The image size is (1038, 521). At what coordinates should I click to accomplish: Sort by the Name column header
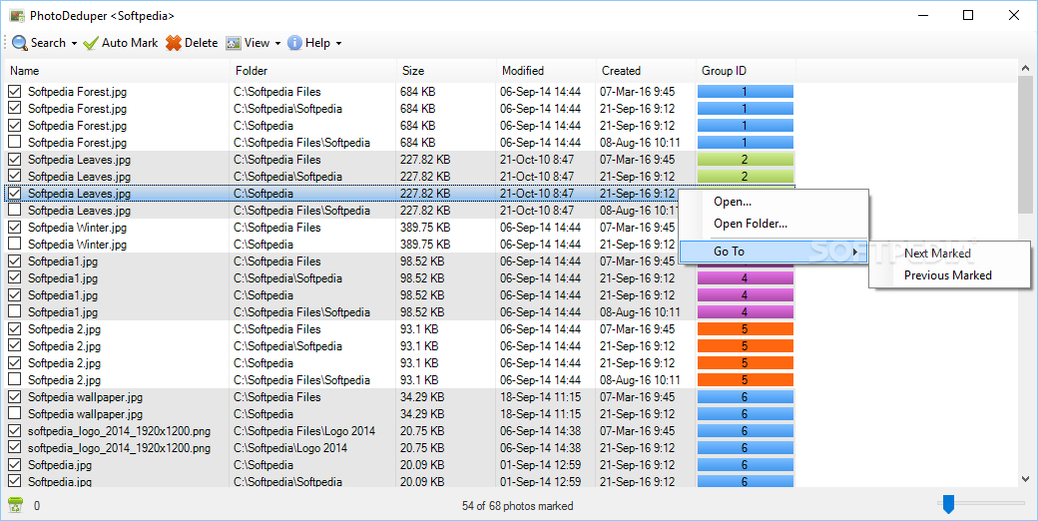[x=118, y=71]
